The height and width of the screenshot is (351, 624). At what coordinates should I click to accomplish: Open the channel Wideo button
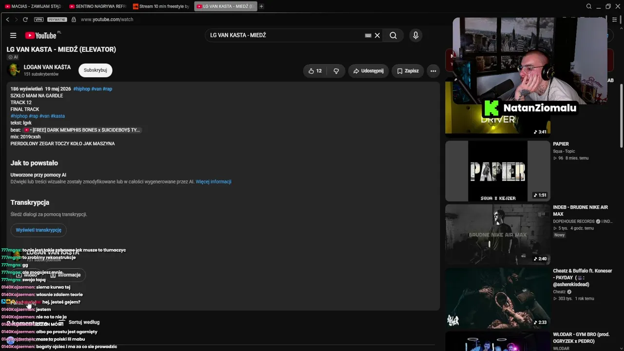[27, 275]
